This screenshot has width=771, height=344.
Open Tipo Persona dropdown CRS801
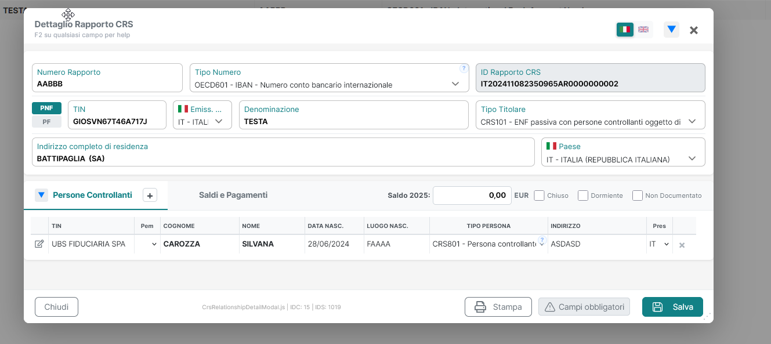click(x=487, y=244)
